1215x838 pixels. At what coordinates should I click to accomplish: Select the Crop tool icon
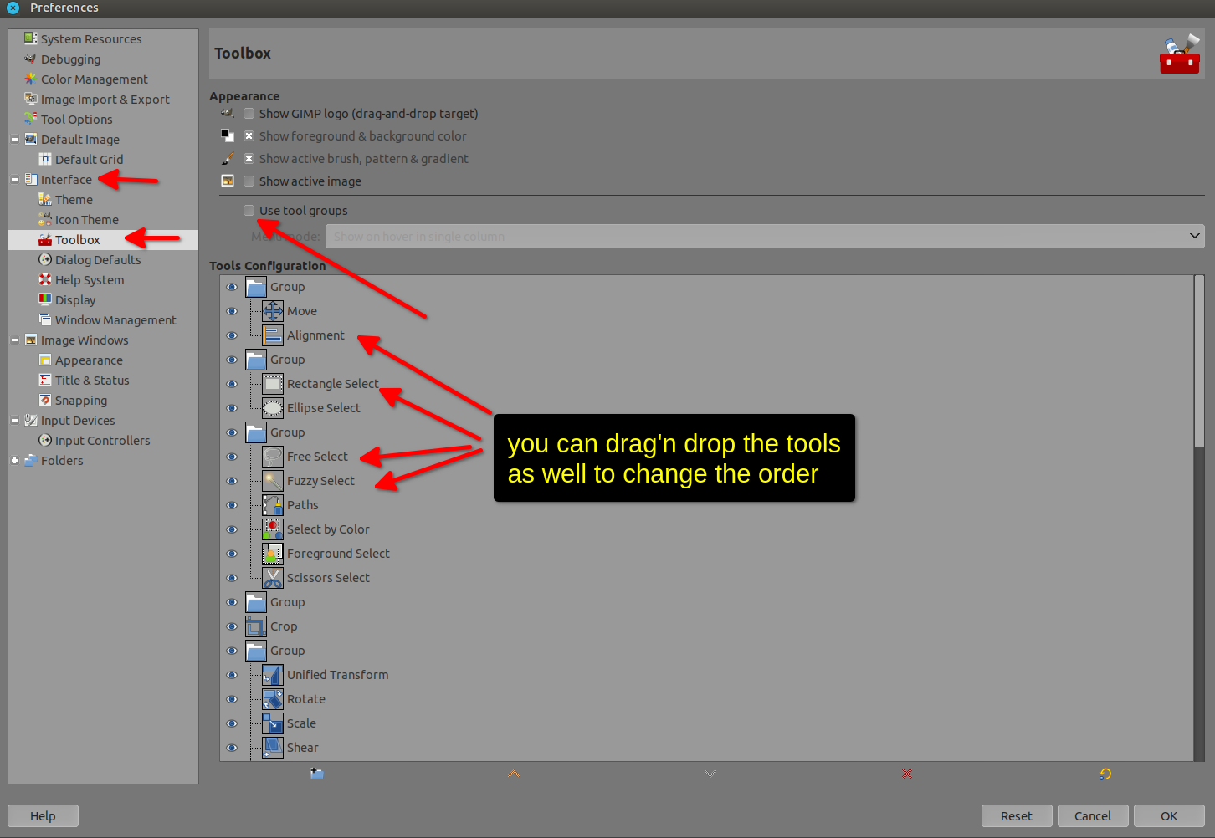coord(256,626)
